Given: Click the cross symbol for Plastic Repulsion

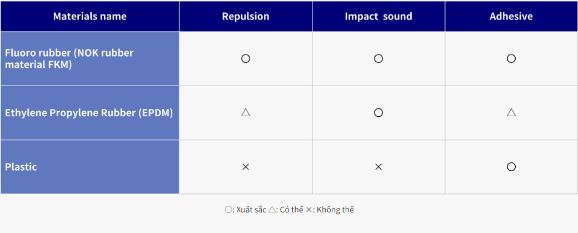Looking at the screenshot, I should pos(246,167).
